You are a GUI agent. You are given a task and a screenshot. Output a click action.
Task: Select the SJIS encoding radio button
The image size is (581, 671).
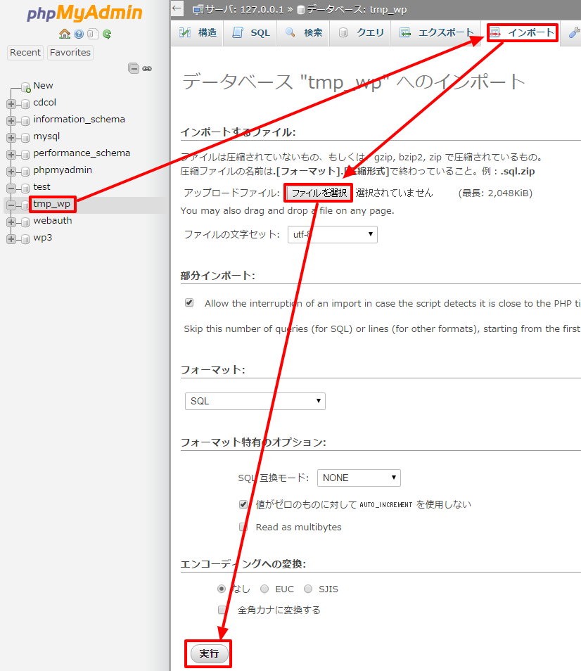[308, 589]
